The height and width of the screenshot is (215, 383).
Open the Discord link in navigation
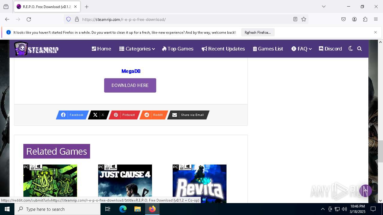pos(330,49)
